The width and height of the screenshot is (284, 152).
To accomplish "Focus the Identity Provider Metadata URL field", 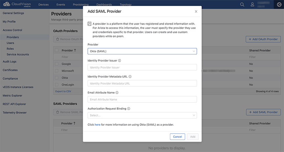I will 142,83.
